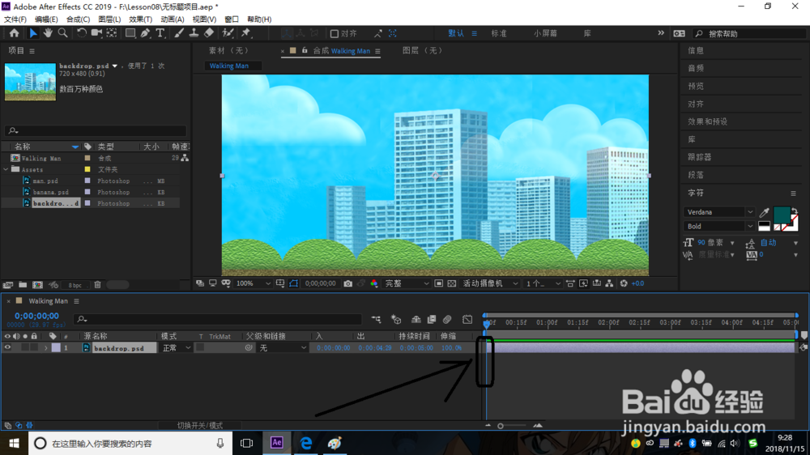This screenshot has height=455, width=810.
Task: Click the snapshot camera icon in viewer
Action: click(347, 283)
